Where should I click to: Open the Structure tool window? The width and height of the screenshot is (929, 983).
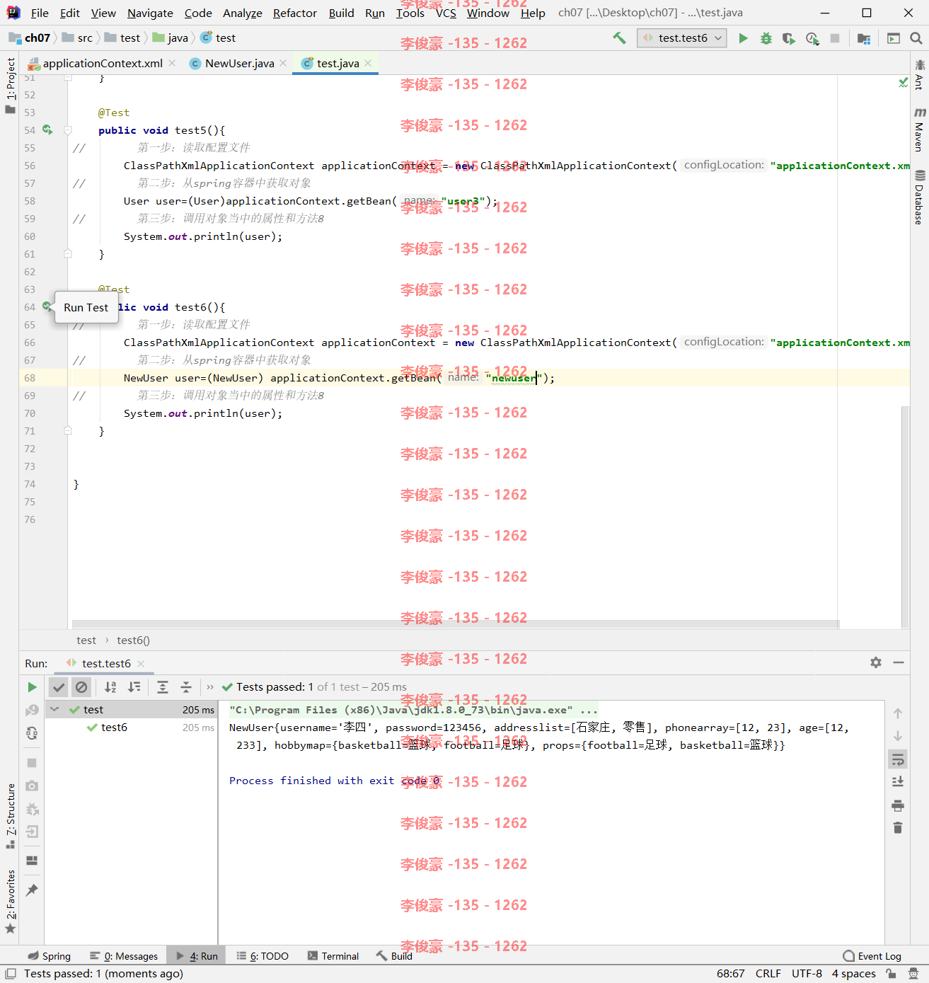click(x=10, y=816)
